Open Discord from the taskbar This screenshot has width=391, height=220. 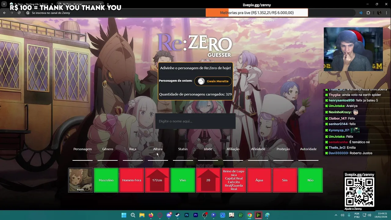[x=169, y=215]
